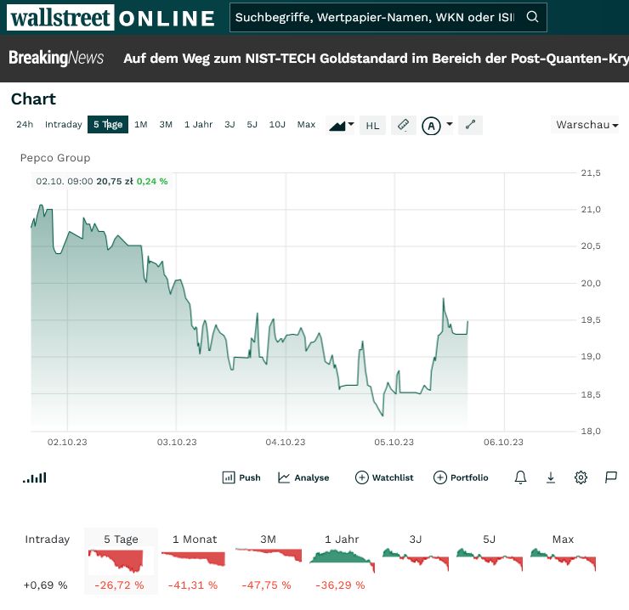629x610 pixels.
Task: Select the Intraday range tab
Action: [x=64, y=125]
